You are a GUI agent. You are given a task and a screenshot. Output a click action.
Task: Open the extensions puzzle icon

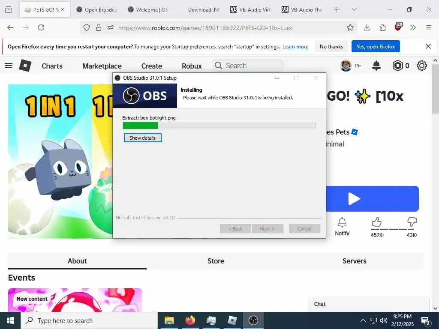click(382, 27)
